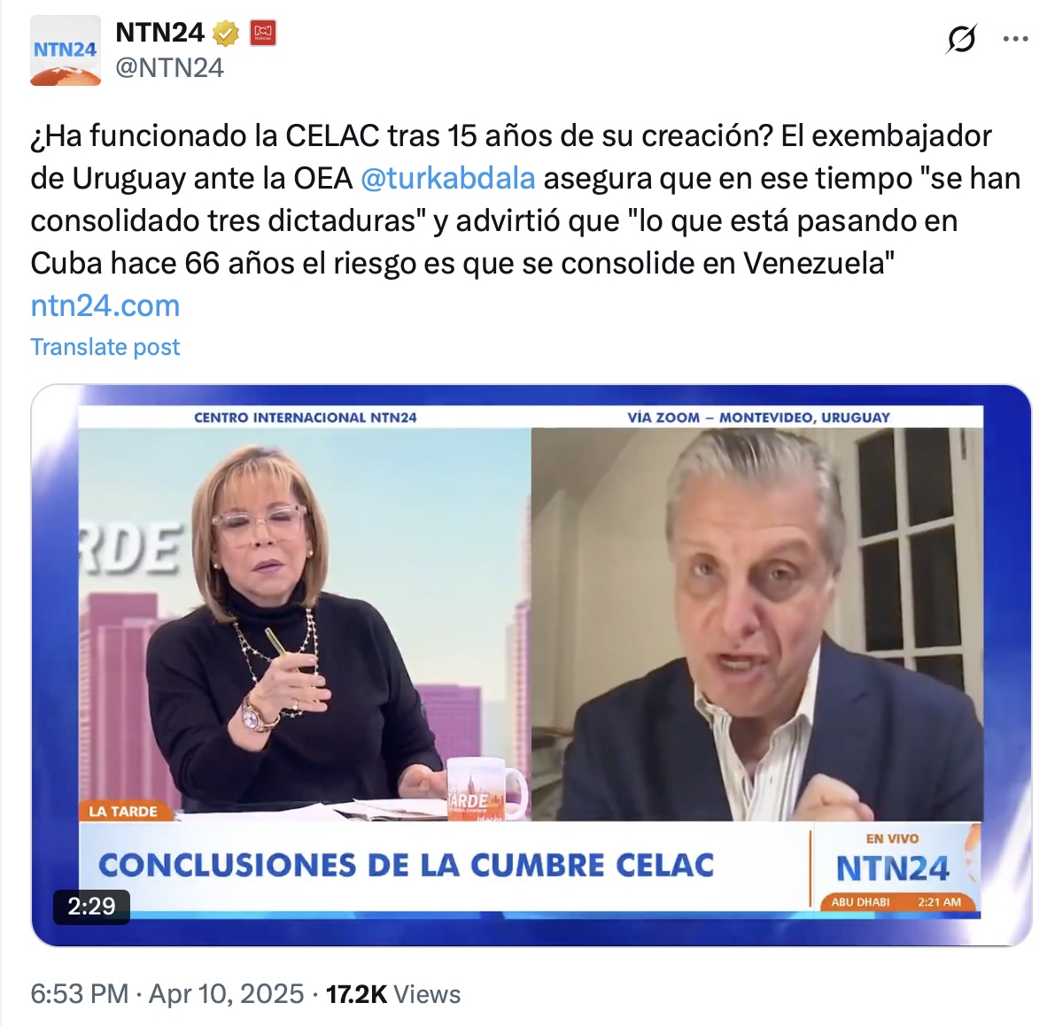
Task: Click the LA TARDE label in the video
Action: coord(123,812)
